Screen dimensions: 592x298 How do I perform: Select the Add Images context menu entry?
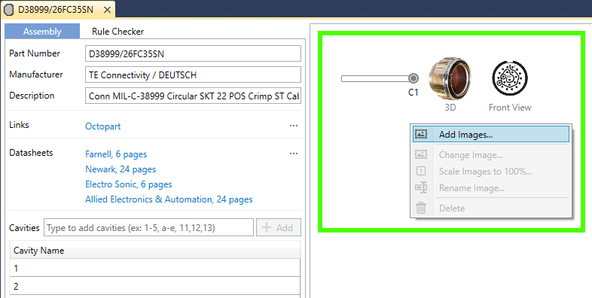[490, 134]
